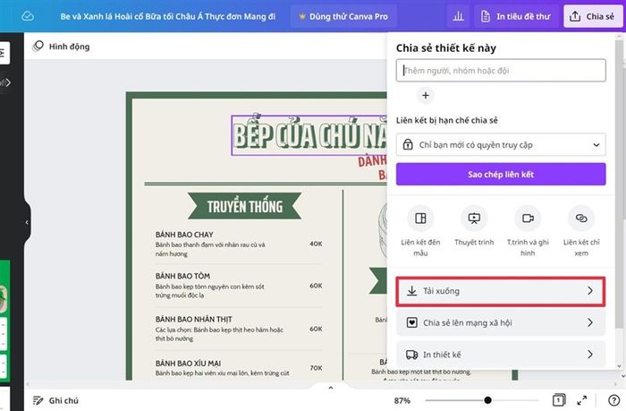Click the Sao chép liên kết button
This screenshot has width=626, height=411.
501,175
